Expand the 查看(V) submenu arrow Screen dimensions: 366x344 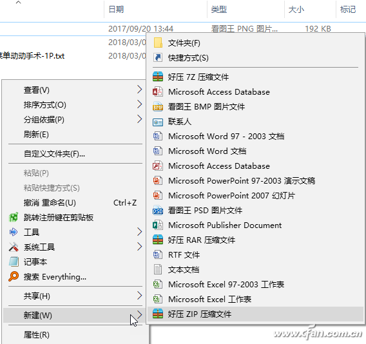[x=140, y=90]
